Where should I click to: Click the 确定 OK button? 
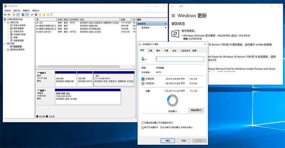click(168, 141)
